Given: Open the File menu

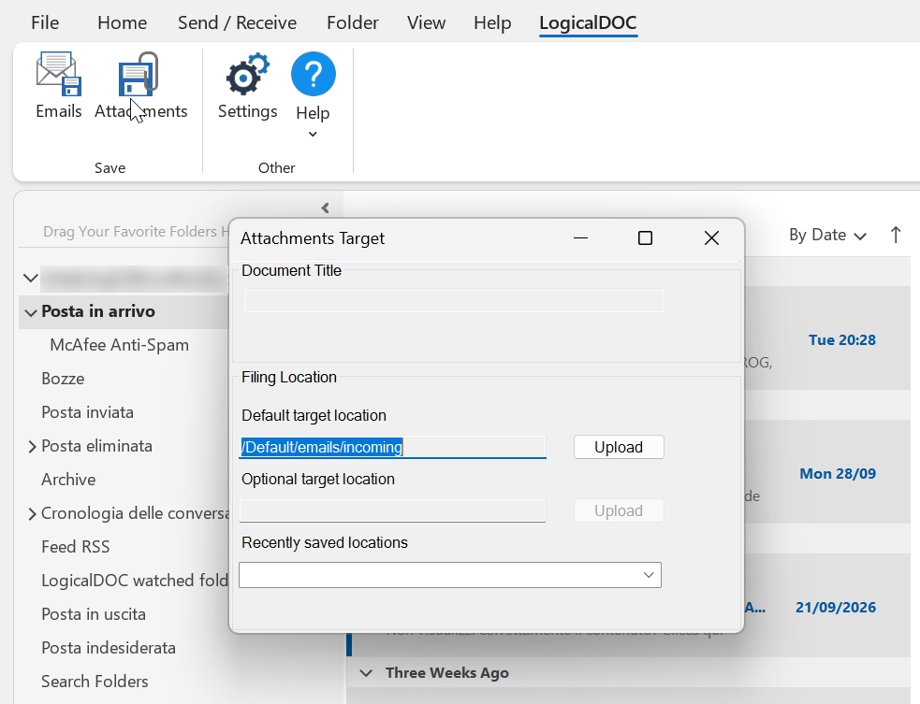Looking at the screenshot, I should point(45,22).
